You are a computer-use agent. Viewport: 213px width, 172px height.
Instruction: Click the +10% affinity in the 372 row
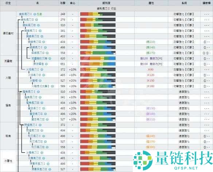point(73,70)
